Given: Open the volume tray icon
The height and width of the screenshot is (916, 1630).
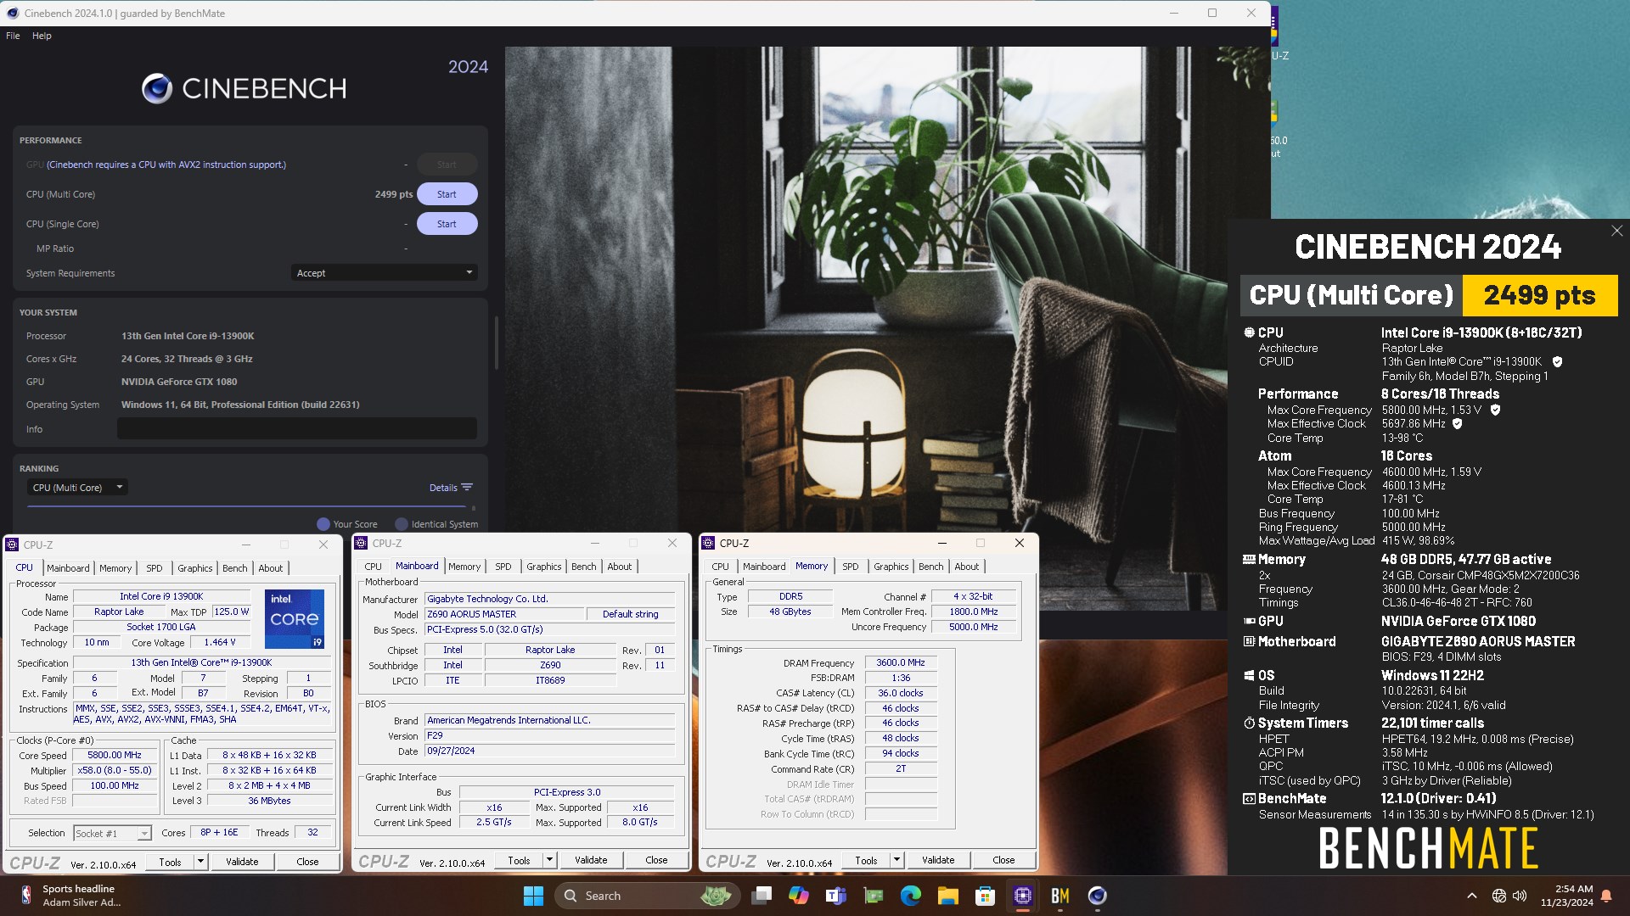Looking at the screenshot, I should tap(1520, 896).
